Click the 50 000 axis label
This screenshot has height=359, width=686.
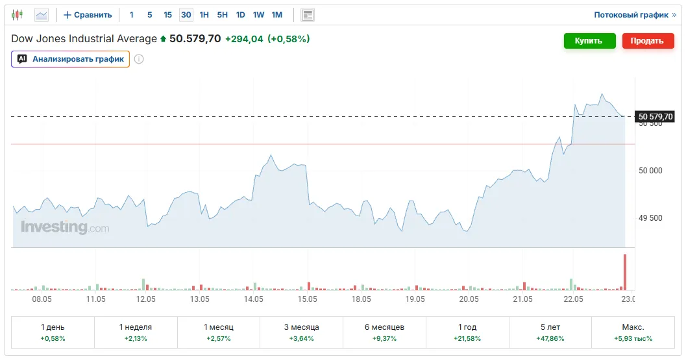click(x=650, y=170)
